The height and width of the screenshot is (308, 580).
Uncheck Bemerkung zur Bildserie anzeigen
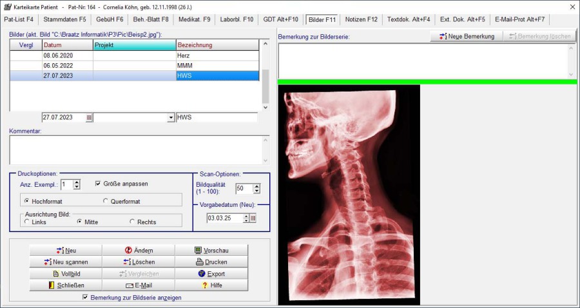click(86, 298)
